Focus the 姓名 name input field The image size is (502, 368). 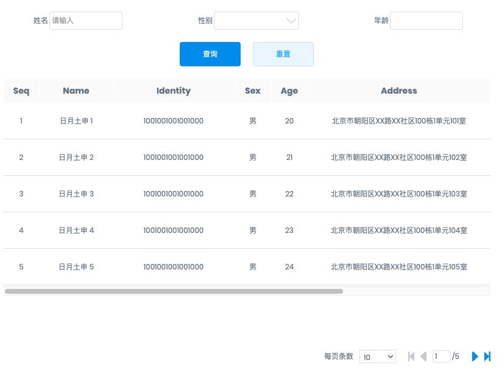[x=86, y=21]
